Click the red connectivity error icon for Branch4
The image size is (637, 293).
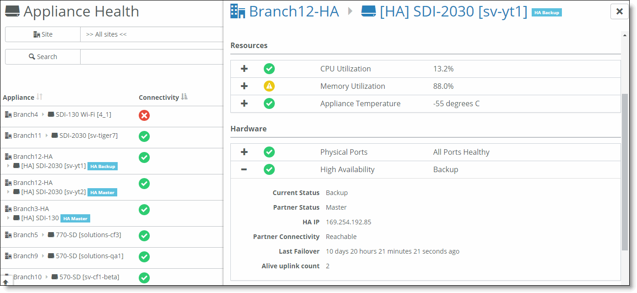(x=144, y=115)
